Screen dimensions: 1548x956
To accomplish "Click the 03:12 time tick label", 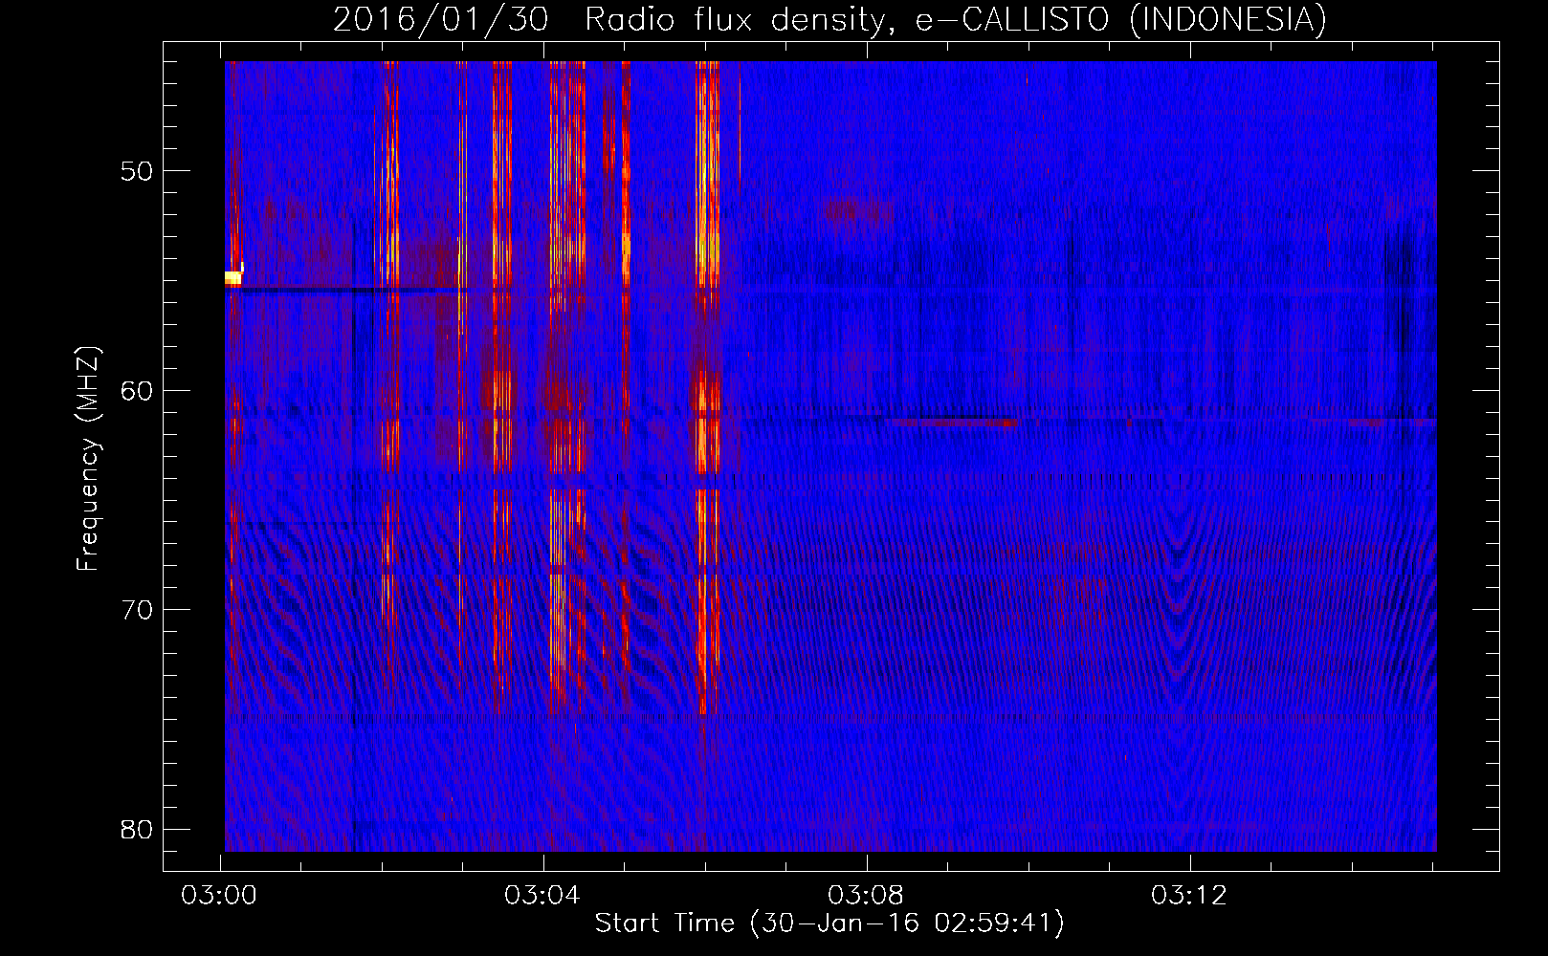I will pos(1189,896).
